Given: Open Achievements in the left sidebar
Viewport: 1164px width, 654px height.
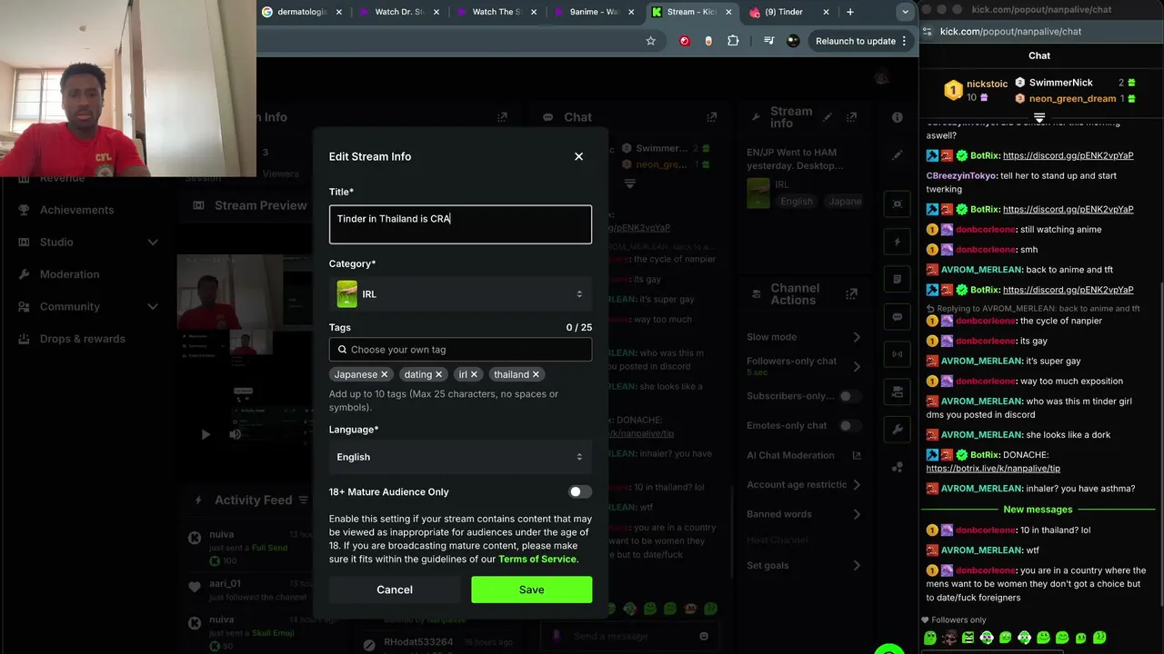Looking at the screenshot, I should pos(76,210).
